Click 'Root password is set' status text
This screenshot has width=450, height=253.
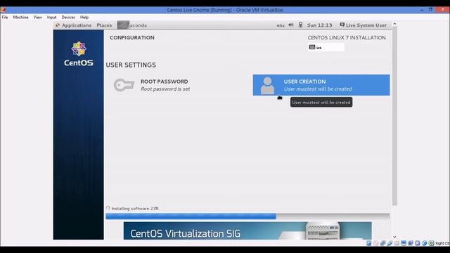(x=165, y=89)
